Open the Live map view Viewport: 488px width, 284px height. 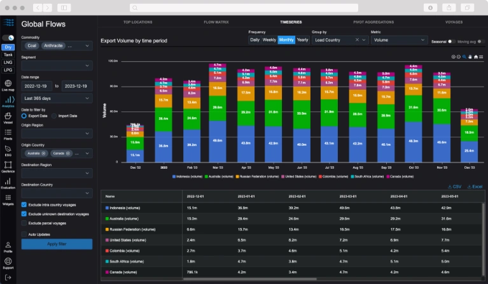click(8, 85)
